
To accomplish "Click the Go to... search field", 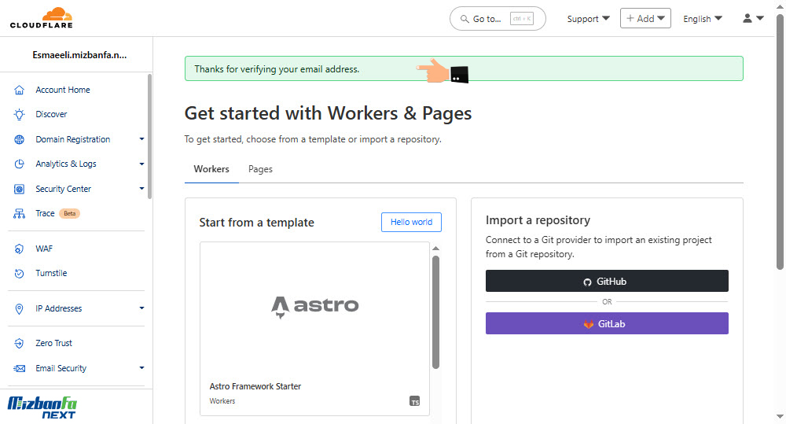I will (x=498, y=19).
